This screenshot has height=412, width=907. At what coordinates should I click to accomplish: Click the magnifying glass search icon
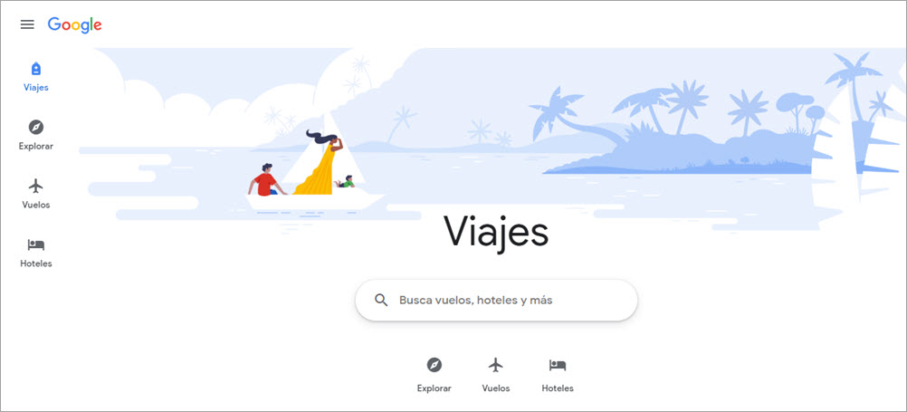pos(381,301)
